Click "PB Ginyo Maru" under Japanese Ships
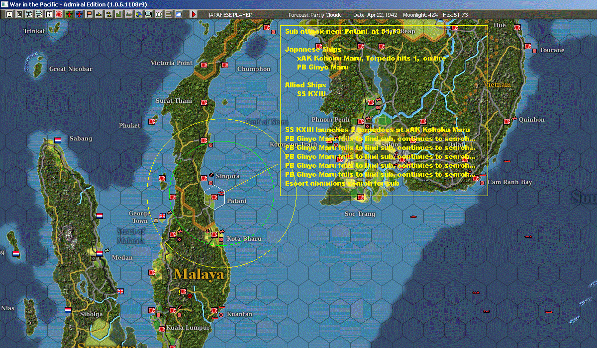 pyautogui.click(x=322, y=67)
